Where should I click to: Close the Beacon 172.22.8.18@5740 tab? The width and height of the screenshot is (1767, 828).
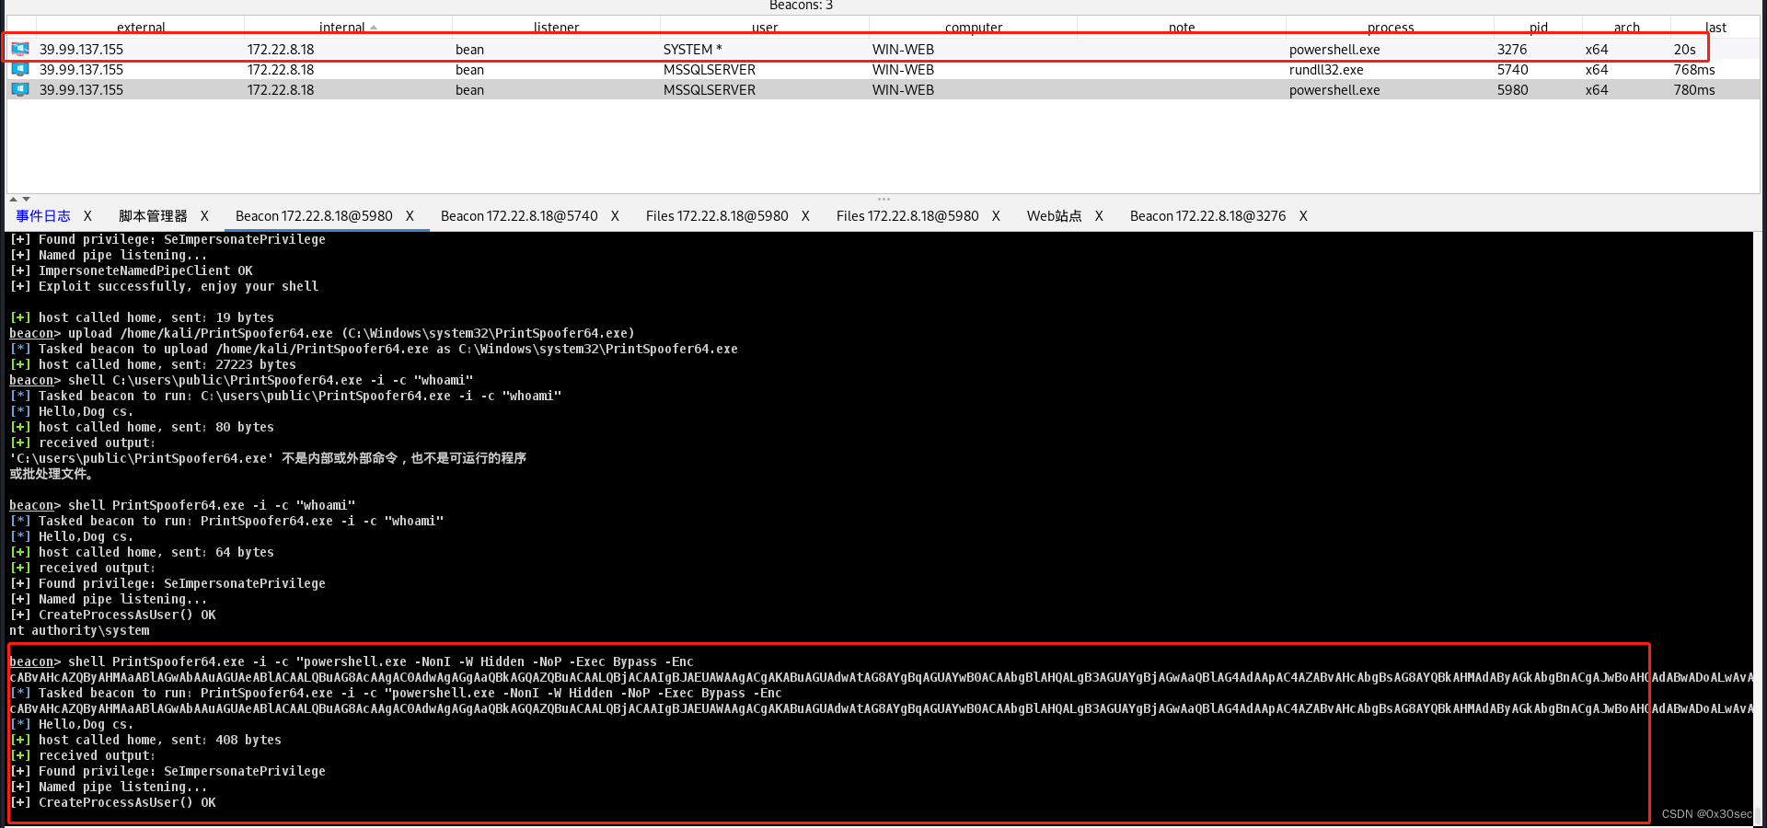(x=615, y=216)
